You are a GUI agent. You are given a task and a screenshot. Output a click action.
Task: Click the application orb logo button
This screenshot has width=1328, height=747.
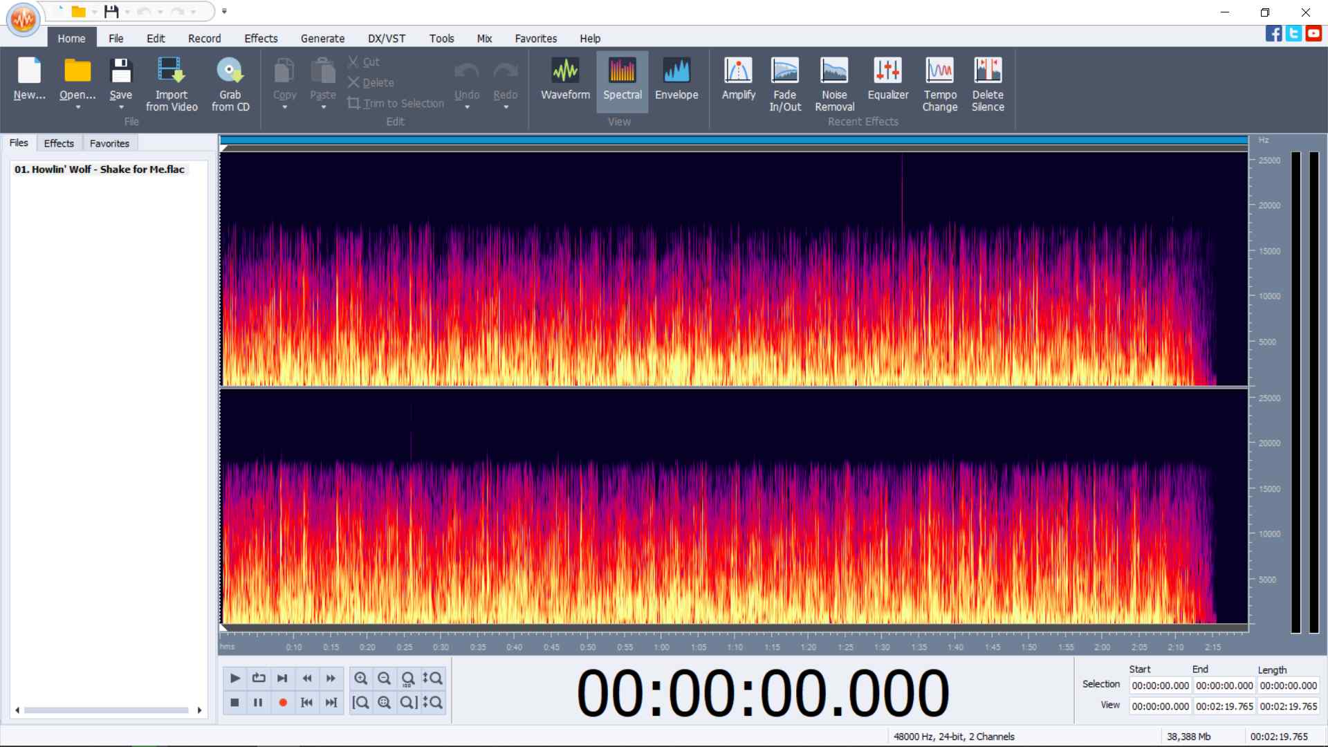pos(24,19)
